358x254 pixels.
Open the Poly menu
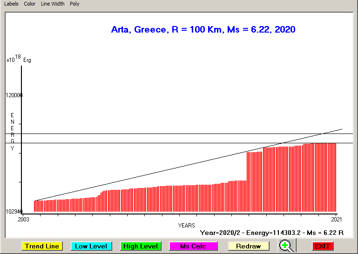point(74,4)
